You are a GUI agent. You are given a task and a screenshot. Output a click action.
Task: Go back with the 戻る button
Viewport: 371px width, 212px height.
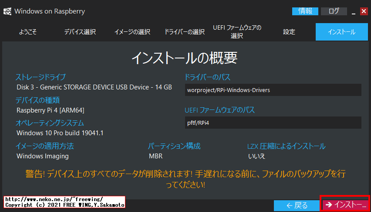tap(297, 205)
